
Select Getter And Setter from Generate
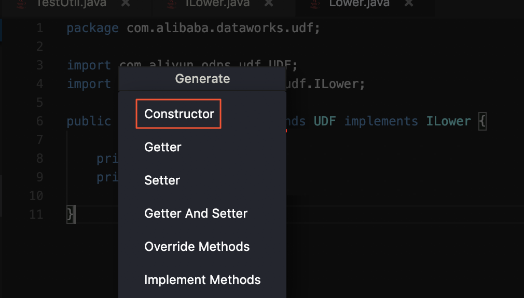pos(196,214)
